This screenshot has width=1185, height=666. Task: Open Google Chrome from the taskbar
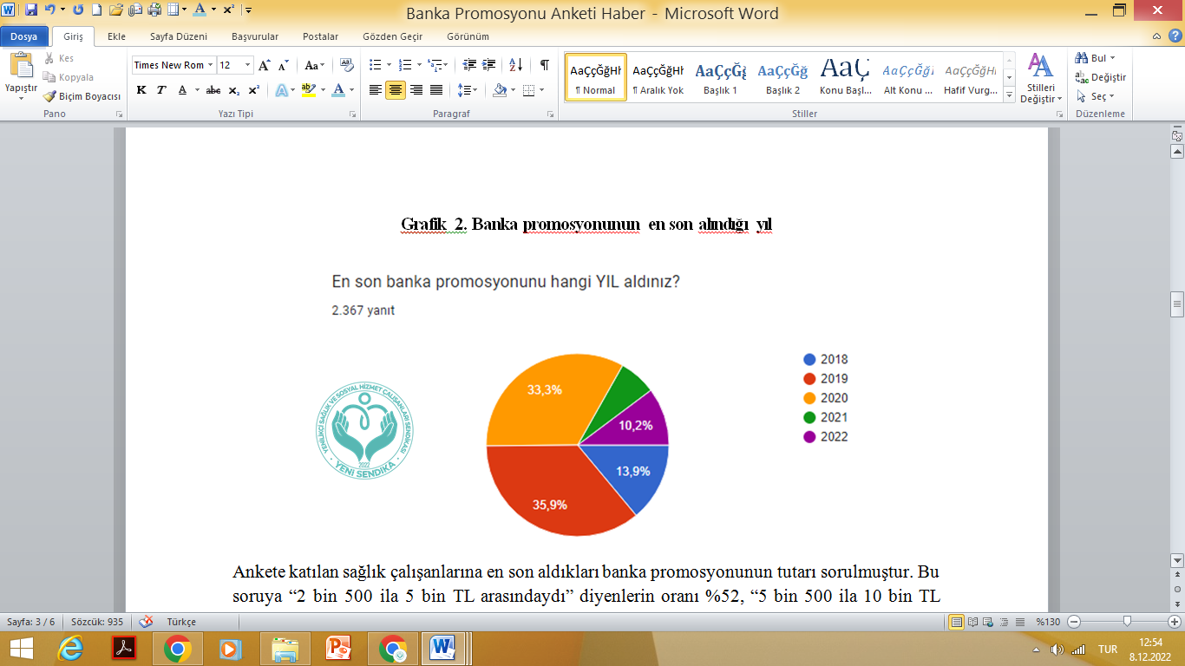(x=178, y=648)
